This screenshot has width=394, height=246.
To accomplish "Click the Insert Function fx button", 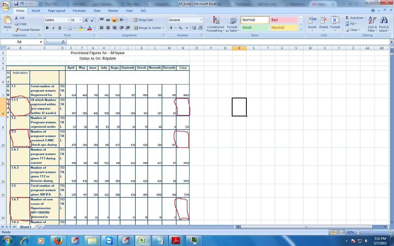I will tap(63, 42).
